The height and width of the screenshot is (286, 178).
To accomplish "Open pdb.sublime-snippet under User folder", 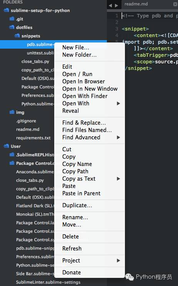I will [35, 248].
